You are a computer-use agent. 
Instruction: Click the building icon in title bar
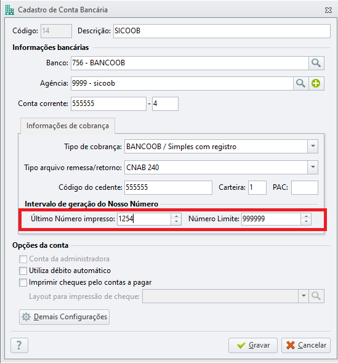point(9,10)
